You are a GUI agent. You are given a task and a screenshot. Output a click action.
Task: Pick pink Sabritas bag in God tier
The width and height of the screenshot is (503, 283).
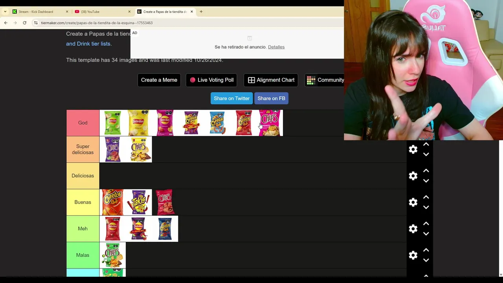pyautogui.click(x=165, y=123)
